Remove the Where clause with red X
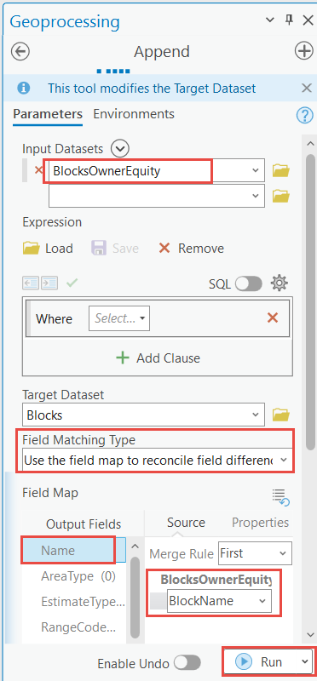 point(273,318)
